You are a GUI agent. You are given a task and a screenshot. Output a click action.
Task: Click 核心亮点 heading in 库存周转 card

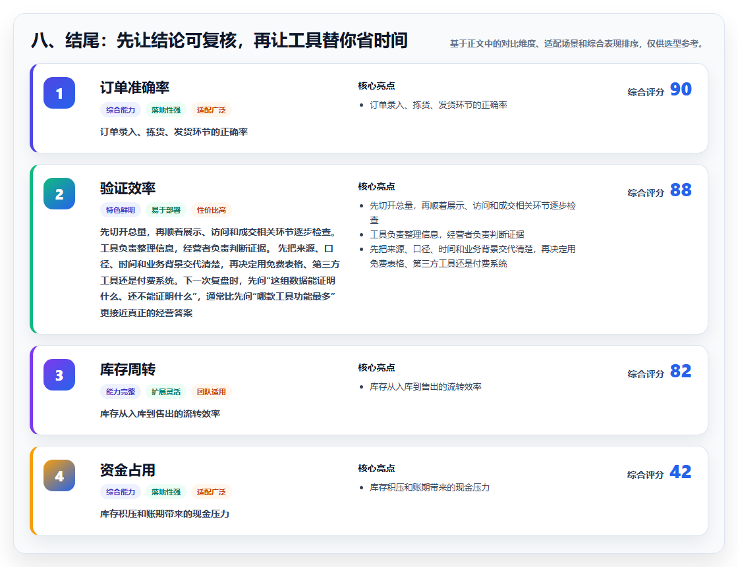[x=376, y=367]
